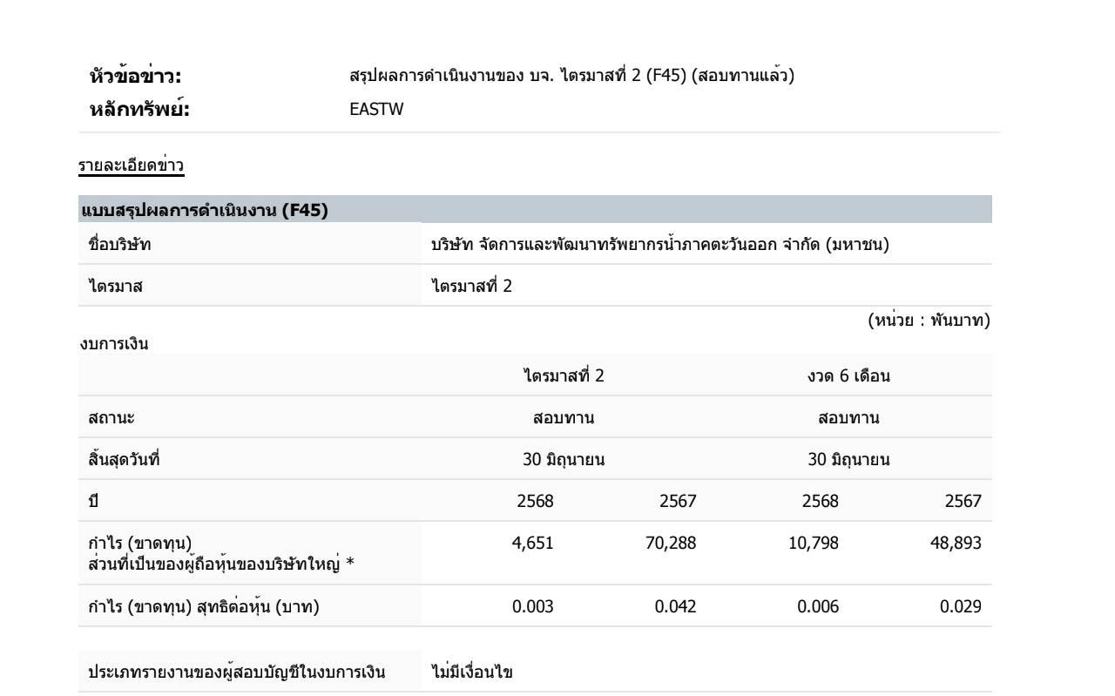Screen dimensions: 1115x696
Task: Select the per-share value 0.042
Action: point(675,607)
